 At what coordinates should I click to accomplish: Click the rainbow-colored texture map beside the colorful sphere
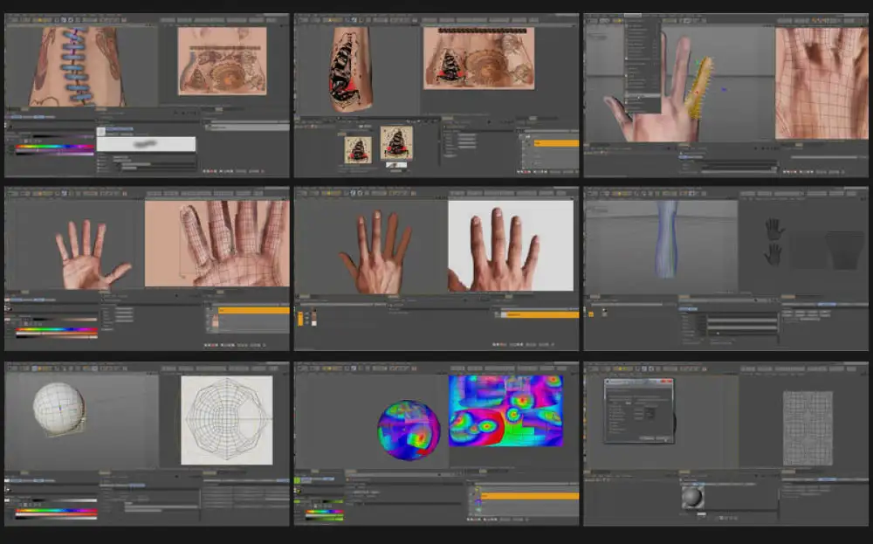[x=505, y=411]
